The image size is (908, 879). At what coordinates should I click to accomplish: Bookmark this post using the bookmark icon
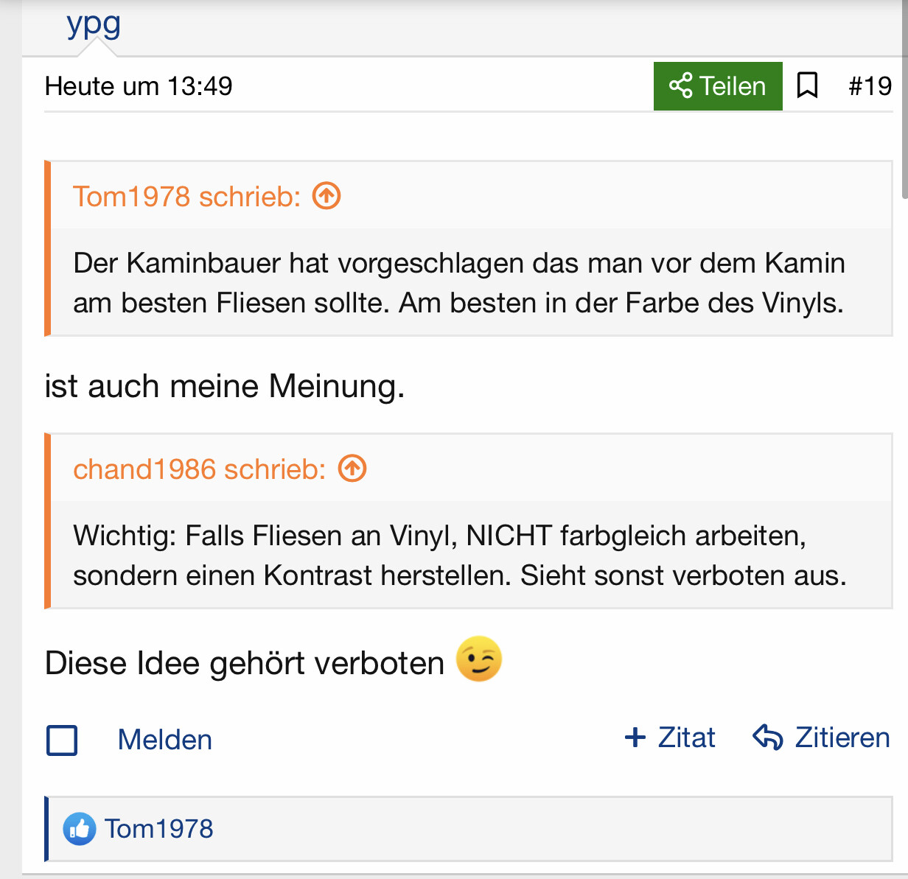[808, 85]
